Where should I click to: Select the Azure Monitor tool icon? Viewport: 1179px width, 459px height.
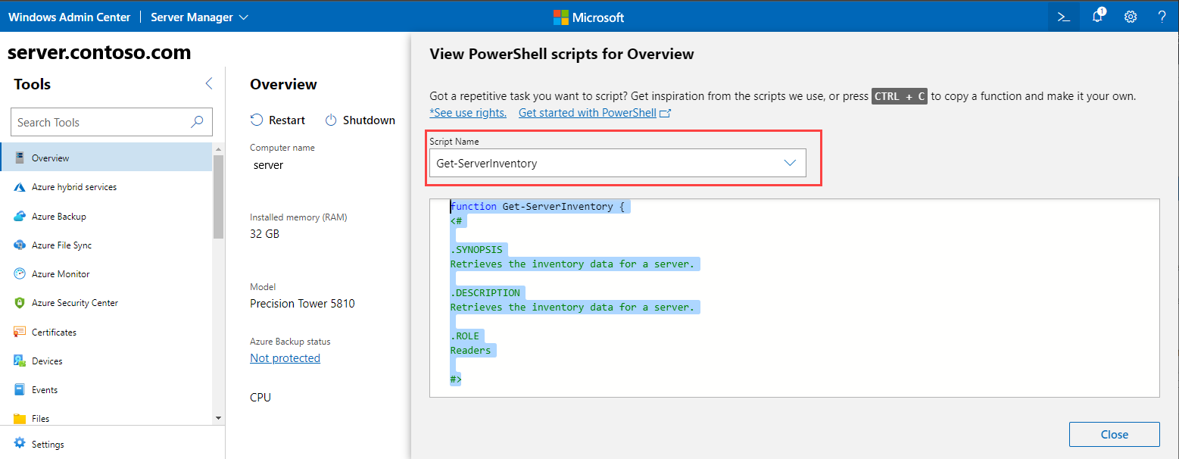19,273
